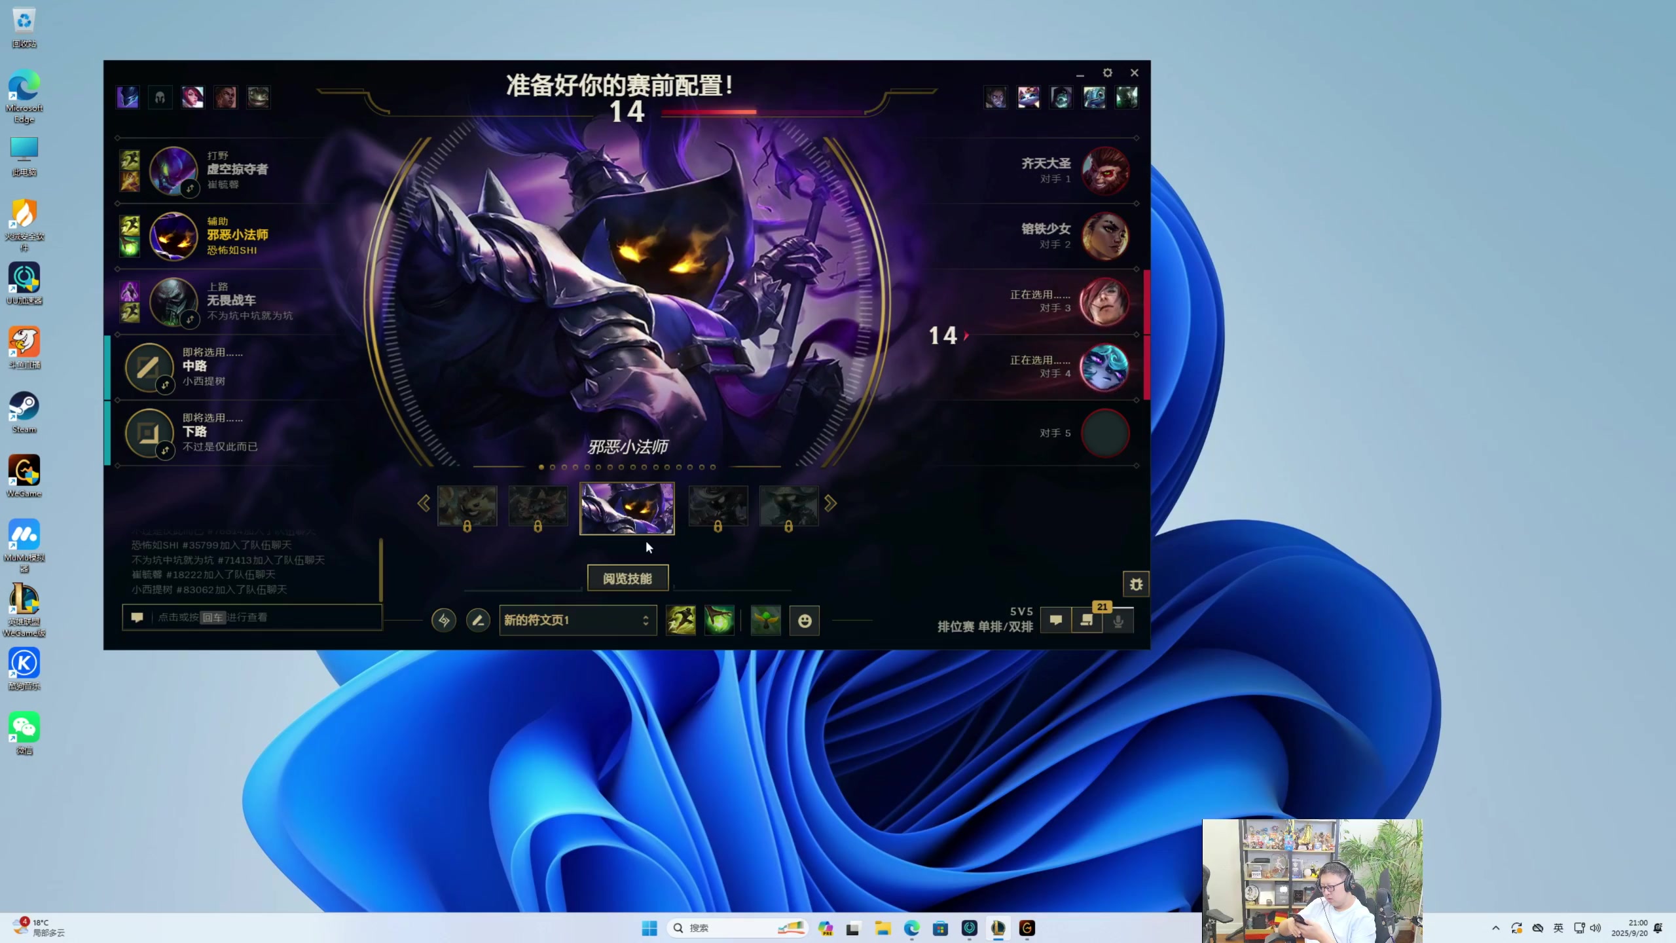Click the third banned champion icon top-left

[x=192, y=98]
